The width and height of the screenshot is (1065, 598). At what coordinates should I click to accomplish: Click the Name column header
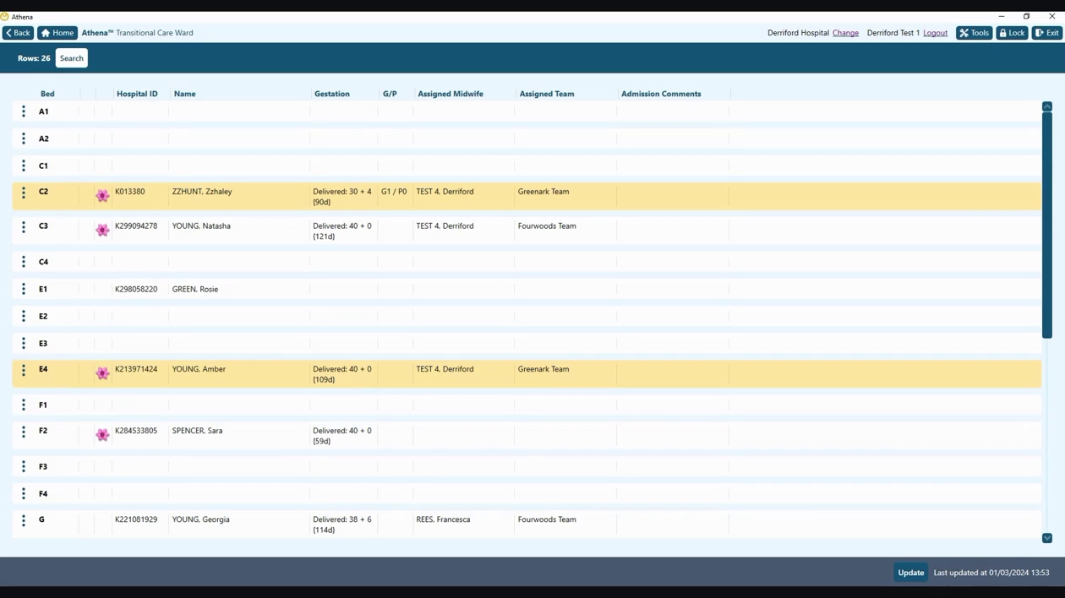[x=184, y=94]
